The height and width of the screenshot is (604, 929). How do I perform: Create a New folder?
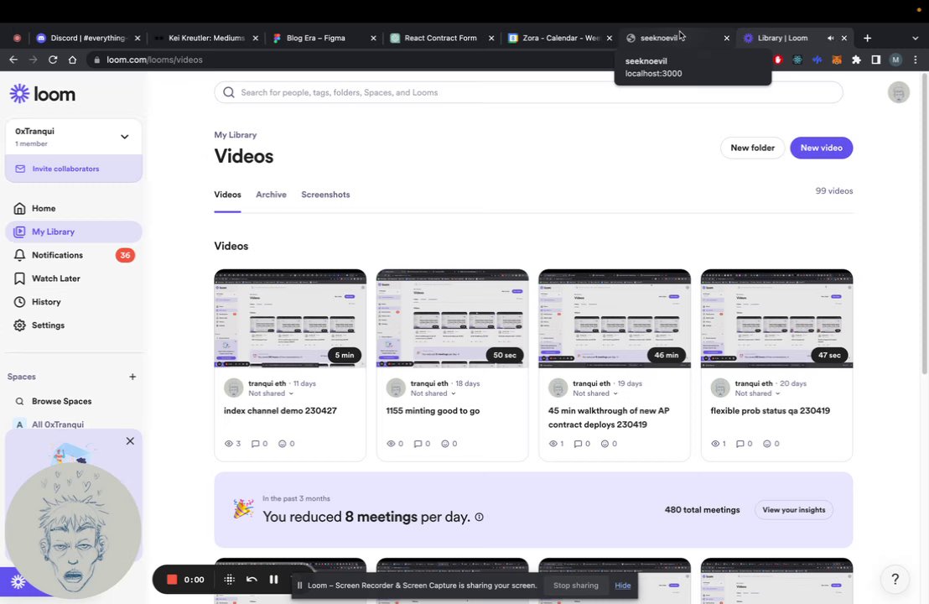752,148
